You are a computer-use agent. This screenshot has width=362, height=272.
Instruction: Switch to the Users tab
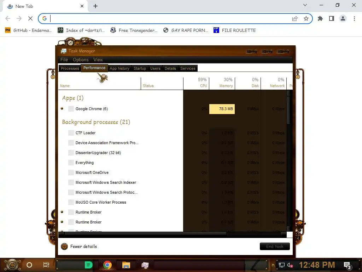tap(155, 68)
